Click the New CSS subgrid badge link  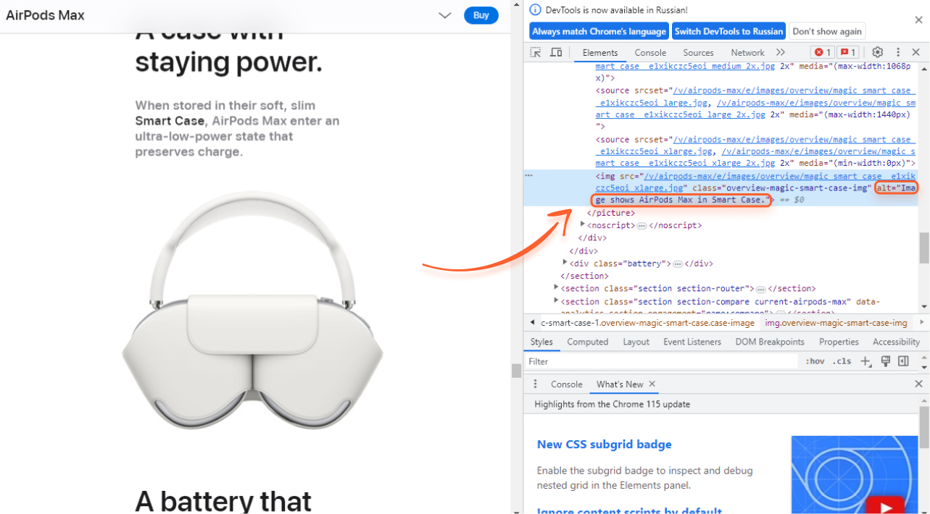[x=604, y=445]
